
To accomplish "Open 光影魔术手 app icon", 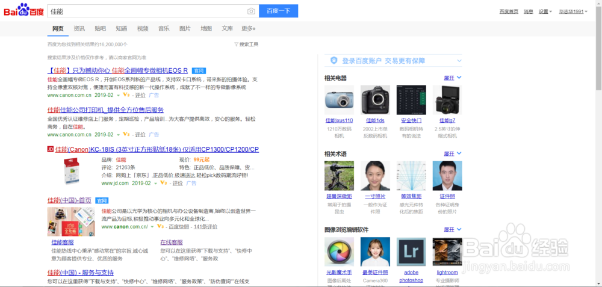I will (x=339, y=252).
